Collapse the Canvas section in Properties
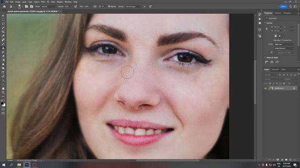The width and height of the screenshot is (300, 168). [x=265, y=23]
